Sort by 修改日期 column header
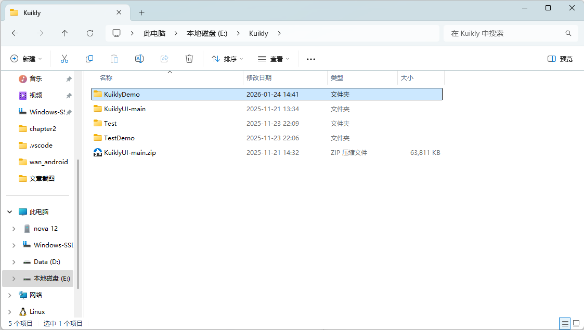 coord(259,78)
